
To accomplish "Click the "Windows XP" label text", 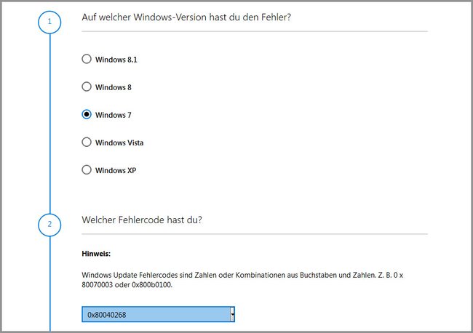I will (x=116, y=170).
